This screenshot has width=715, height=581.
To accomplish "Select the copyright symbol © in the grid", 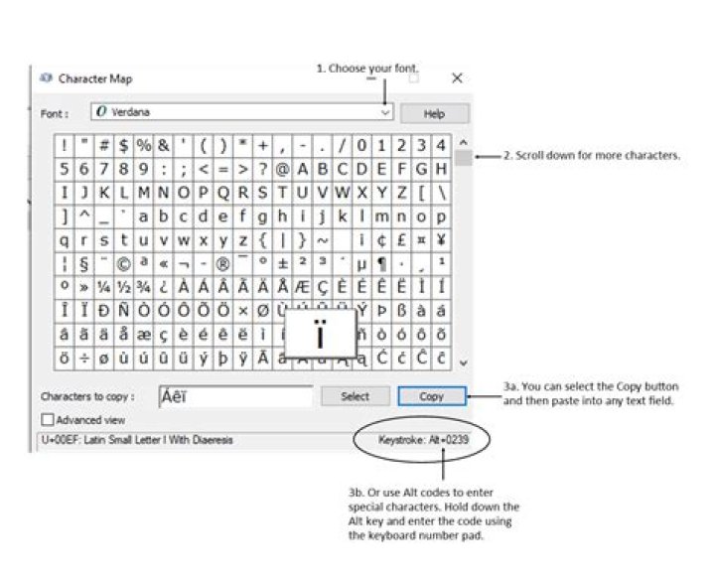I will point(123,264).
